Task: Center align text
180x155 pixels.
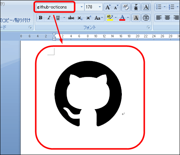Action: pyautogui.click(x=167, y=18)
